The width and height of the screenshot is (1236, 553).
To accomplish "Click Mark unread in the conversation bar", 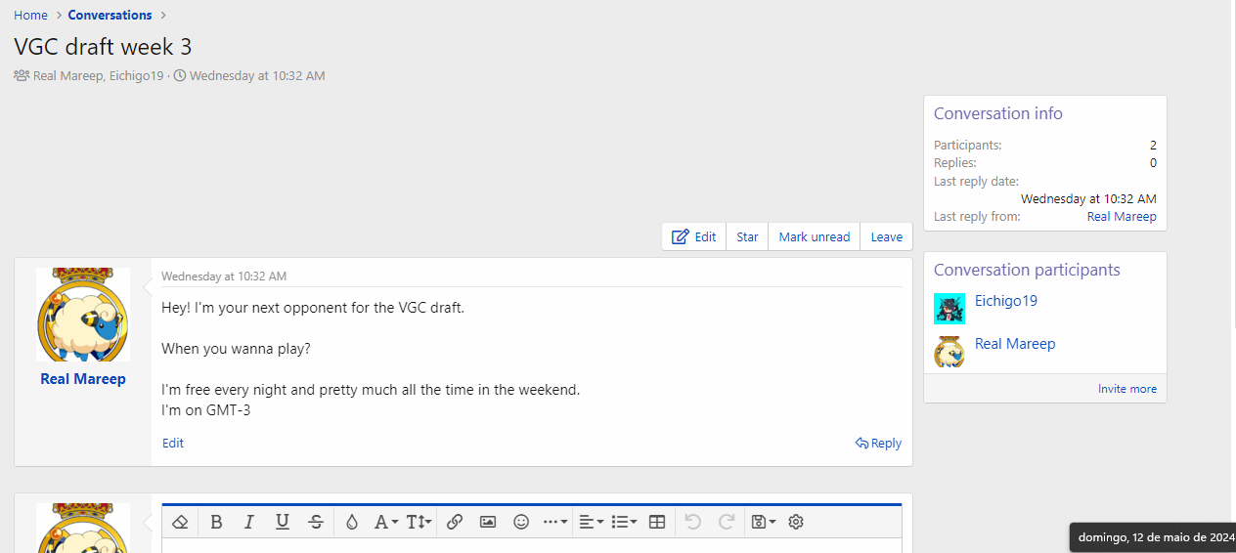I will [x=814, y=236].
